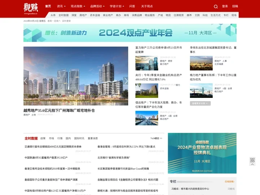Select 房地产 in the sub navigation

(83, 15)
